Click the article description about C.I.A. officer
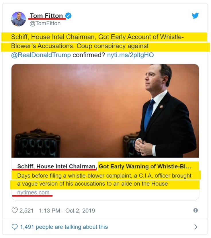This screenshot has width=211, height=238. click(x=104, y=180)
